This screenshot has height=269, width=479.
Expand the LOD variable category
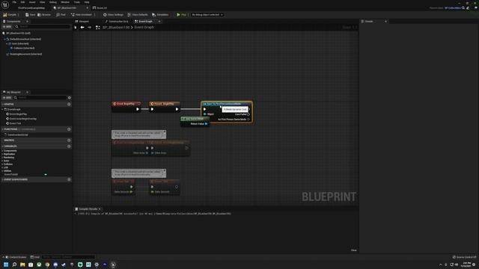pos(2,167)
